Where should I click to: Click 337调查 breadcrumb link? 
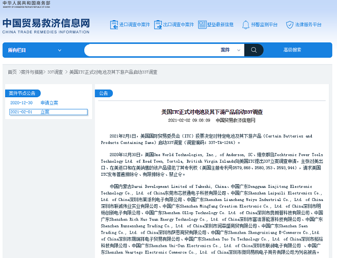[x=55, y=72]
